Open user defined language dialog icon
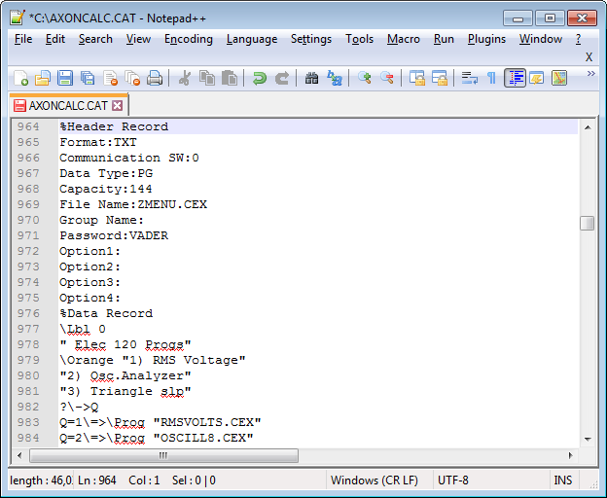This screenshot has width=607, height=498. [537, 78]
